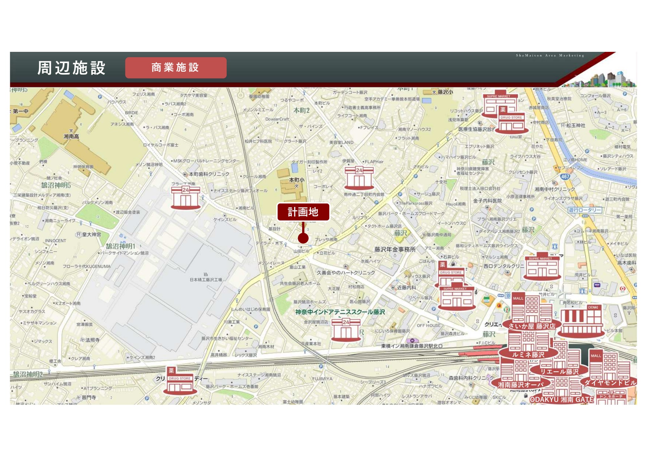Click the 24h store icon near フラーラ湘南
The height and width of the screenshot is (457, 647).
[186, 198]
